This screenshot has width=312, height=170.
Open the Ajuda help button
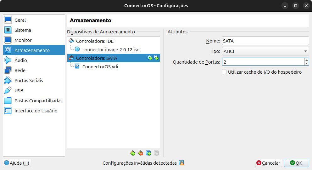17,163
